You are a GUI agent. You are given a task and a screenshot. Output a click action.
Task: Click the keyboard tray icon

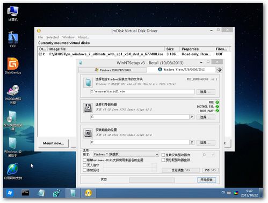point(229,193)
